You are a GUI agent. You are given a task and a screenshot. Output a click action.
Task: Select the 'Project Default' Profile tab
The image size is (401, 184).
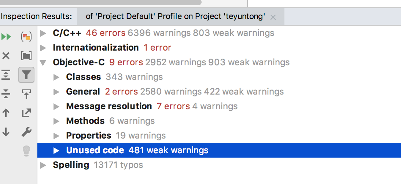coord(175,16)
